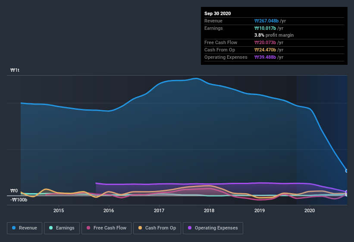Screen dimensions: 354x242
Task: Select the 2018 x-axis year label
Action: 209,210
